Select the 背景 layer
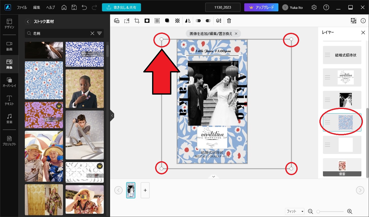The image size is (369, 217). coord(342,167)
